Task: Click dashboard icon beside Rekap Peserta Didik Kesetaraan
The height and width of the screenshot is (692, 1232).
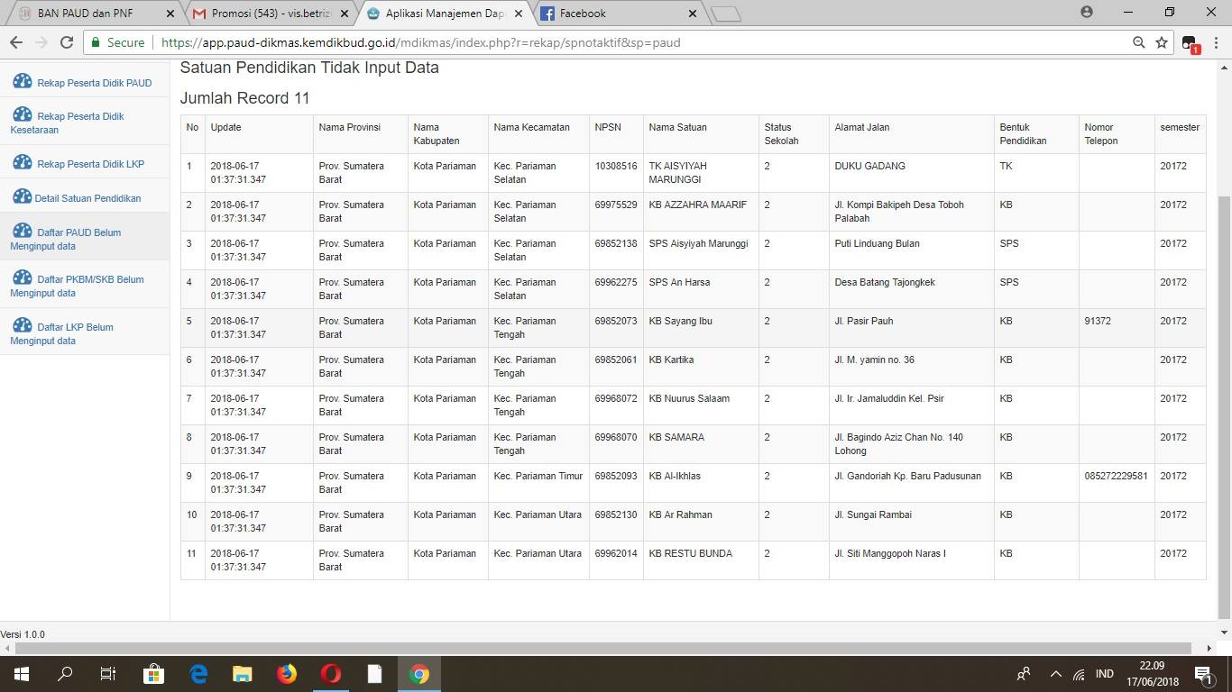Action: coord(22,114)
